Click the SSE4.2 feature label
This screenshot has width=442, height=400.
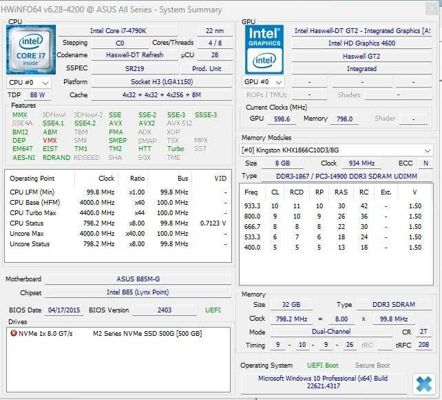[85, 123]
